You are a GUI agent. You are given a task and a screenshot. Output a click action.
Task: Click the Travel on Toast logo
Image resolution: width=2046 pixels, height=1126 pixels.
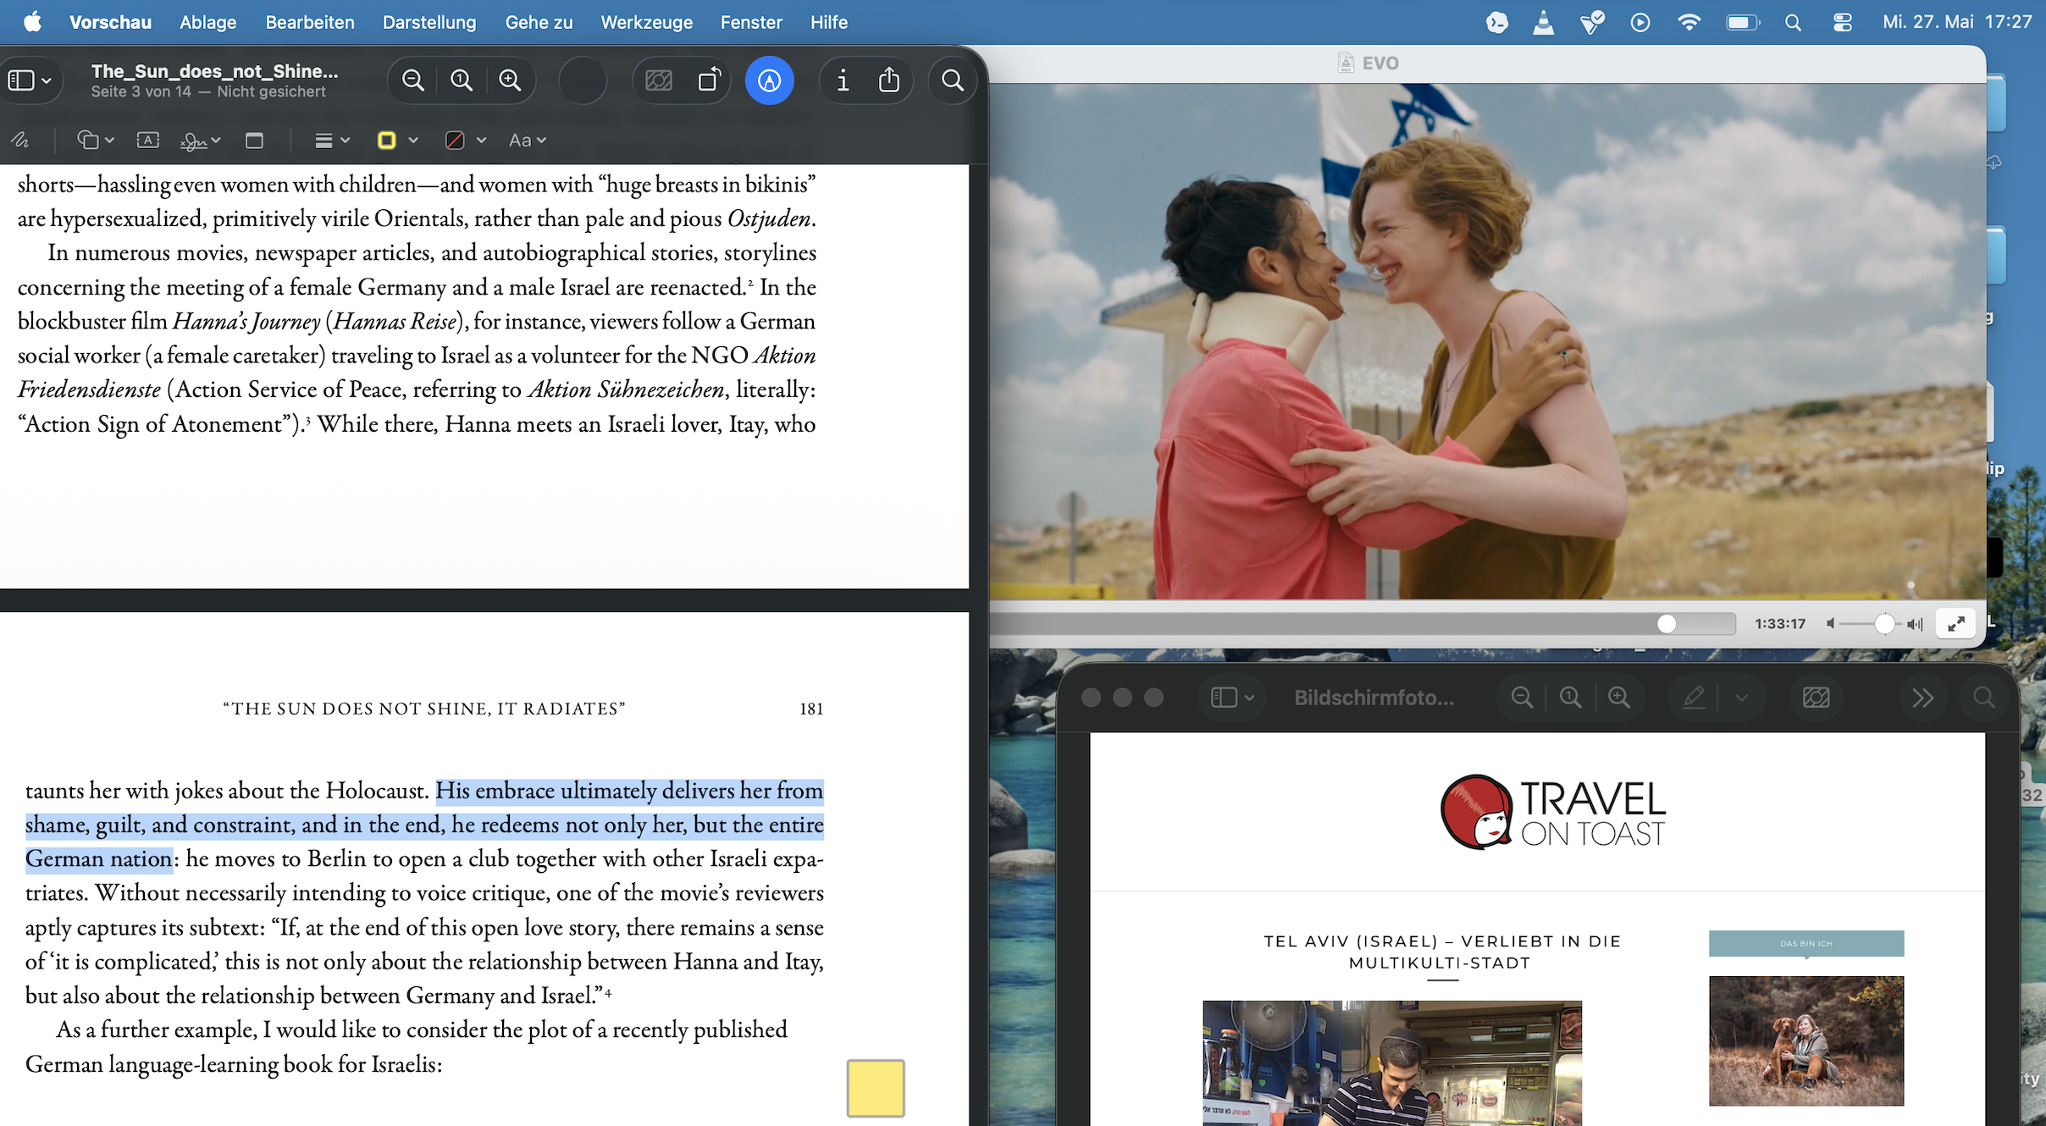1554,811
